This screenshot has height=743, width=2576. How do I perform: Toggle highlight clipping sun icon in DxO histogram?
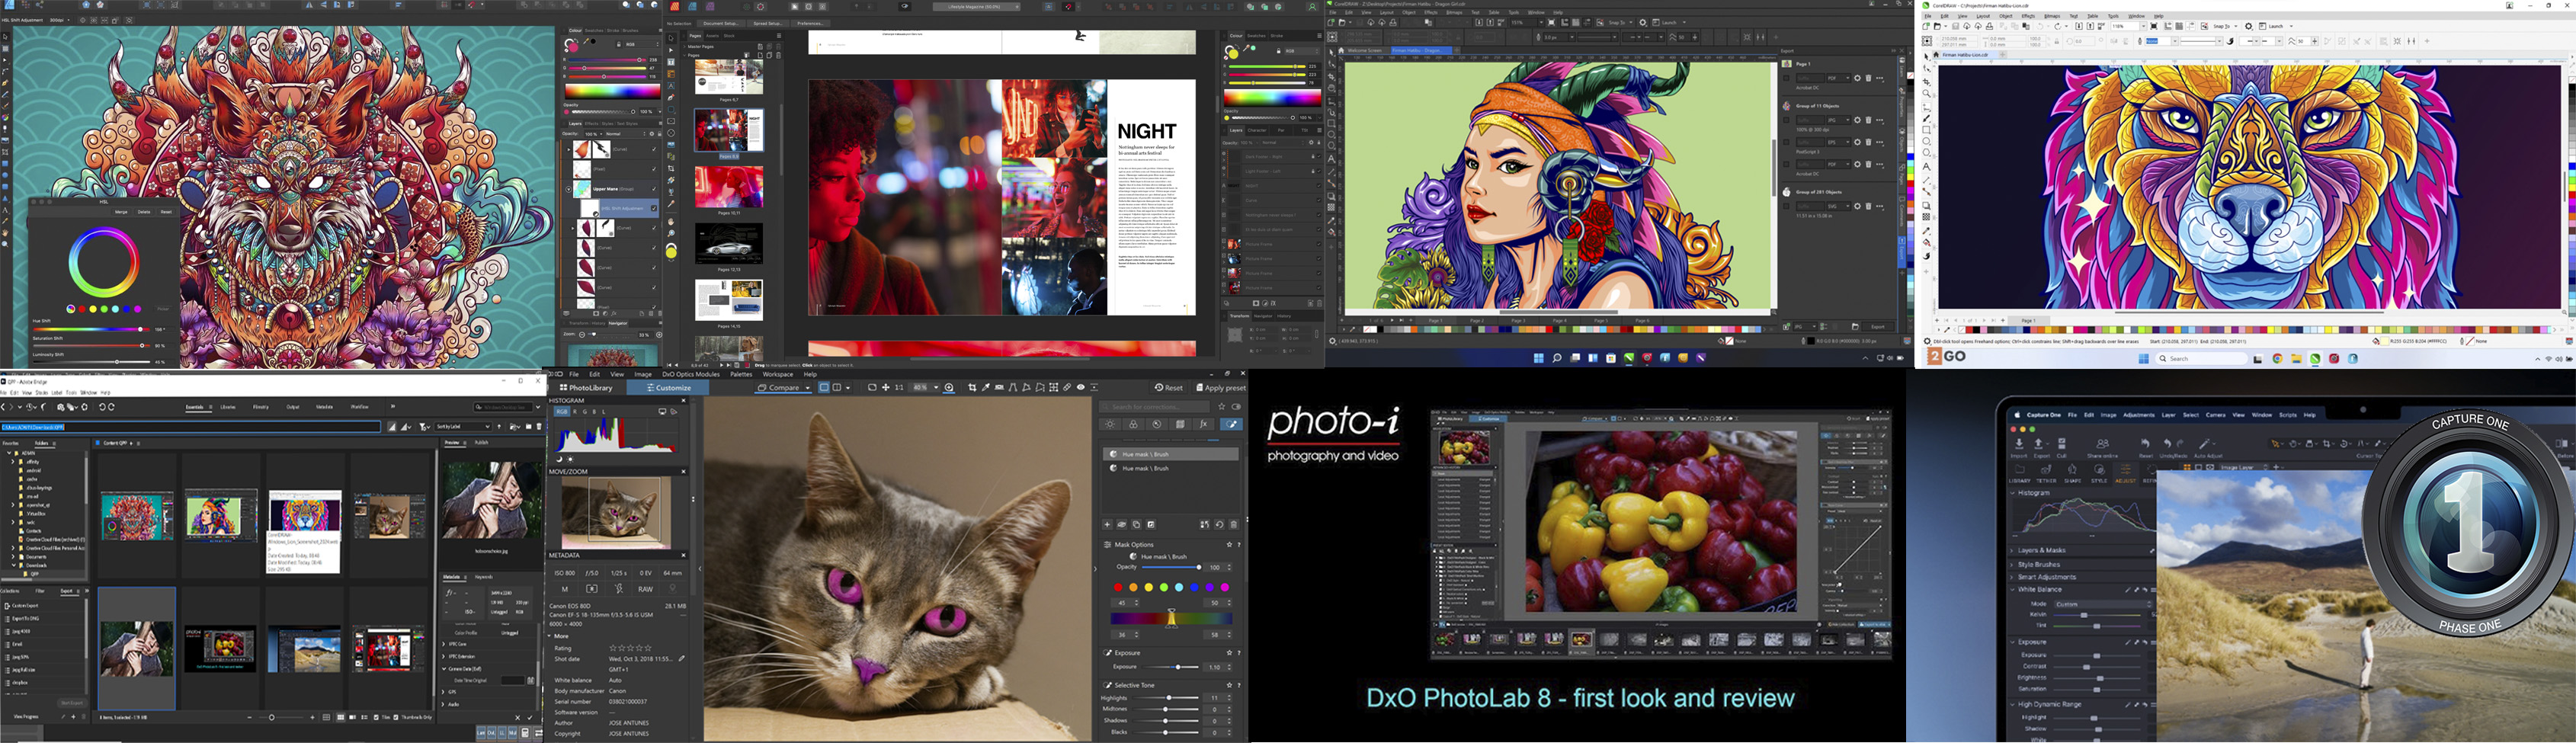click(570, 460)
